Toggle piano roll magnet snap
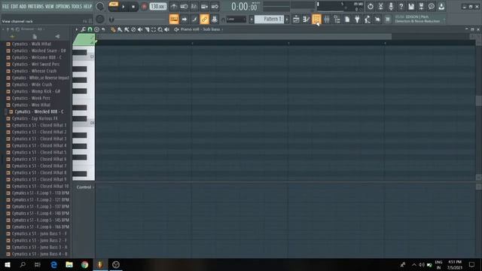The height and width of the screenshot is (271, 482). (x=90, y=29)
